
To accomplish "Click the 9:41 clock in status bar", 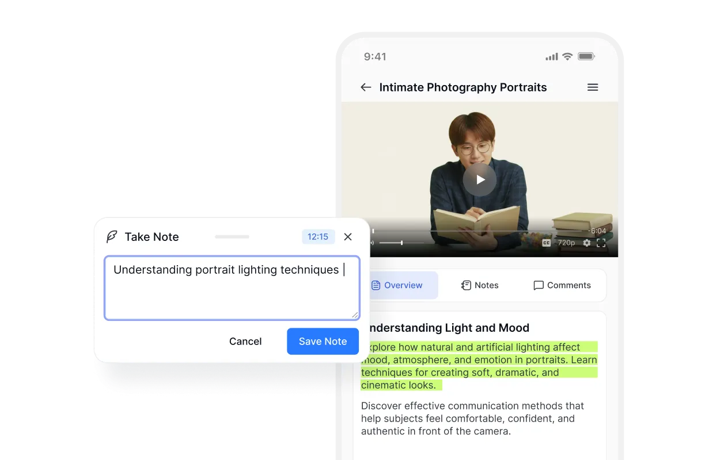I will (375, 56).
